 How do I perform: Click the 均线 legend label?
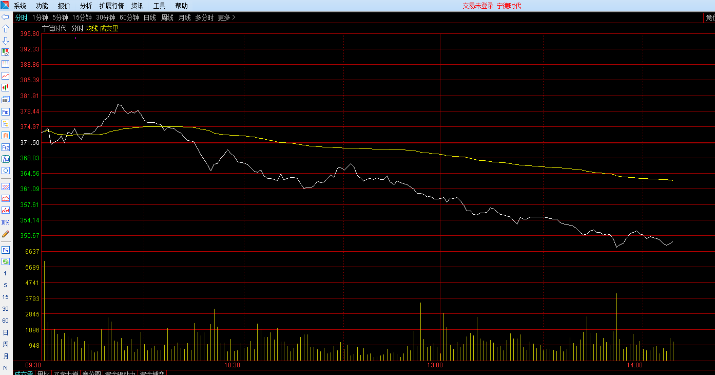coord(91,28)
